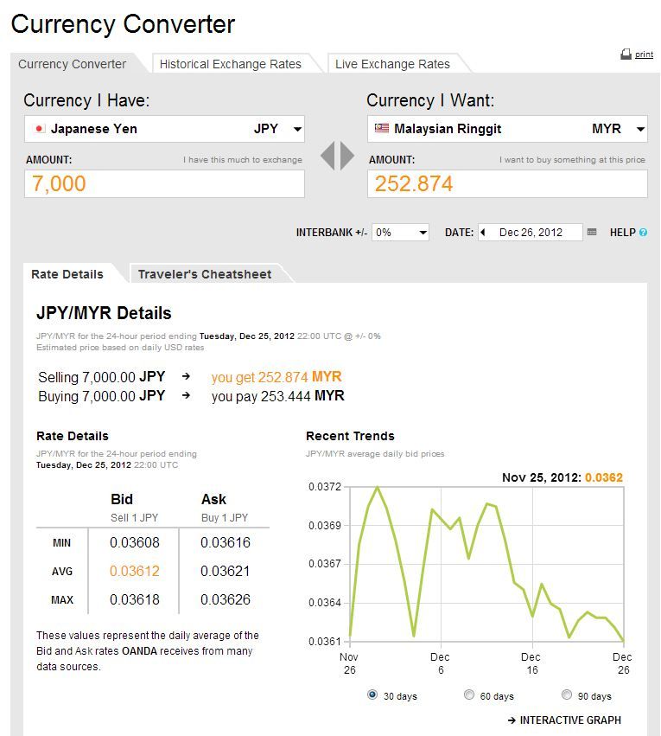Open the MYR target currency dropdown
The image size is (661, 736).
pyautogui.click(x=640, y=130)
